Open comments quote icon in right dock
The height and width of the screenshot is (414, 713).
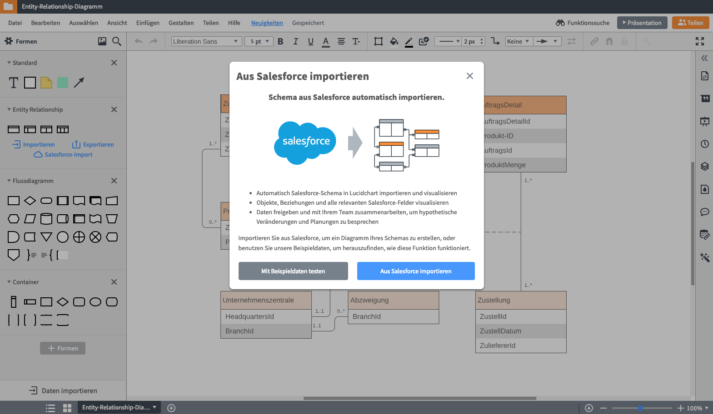point(705,99)
